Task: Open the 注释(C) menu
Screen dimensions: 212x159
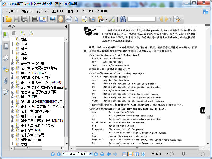Action: (x=72, y=11)
